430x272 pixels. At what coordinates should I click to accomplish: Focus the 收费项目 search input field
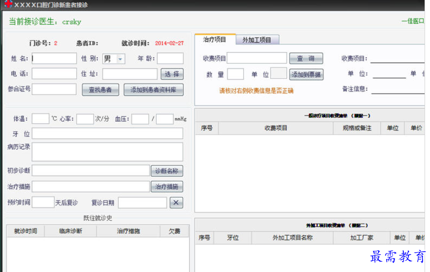click(257, 58)
